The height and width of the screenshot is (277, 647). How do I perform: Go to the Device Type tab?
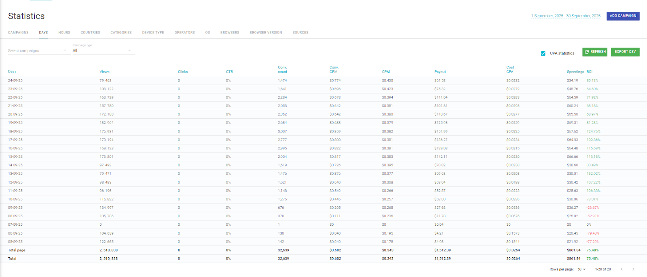pyautogui.click(x=153, y=33)
